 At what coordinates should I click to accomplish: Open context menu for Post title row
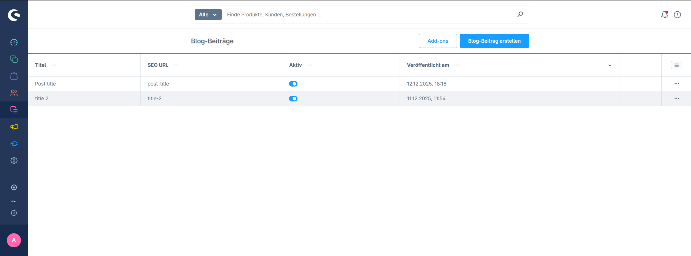(x=676, y=84)
